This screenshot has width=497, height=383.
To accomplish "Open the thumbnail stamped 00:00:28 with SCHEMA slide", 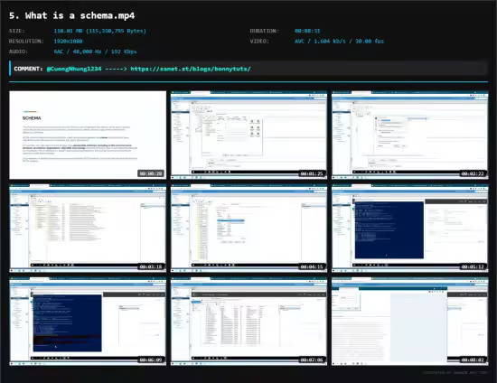I will click(x=88, y=135).
